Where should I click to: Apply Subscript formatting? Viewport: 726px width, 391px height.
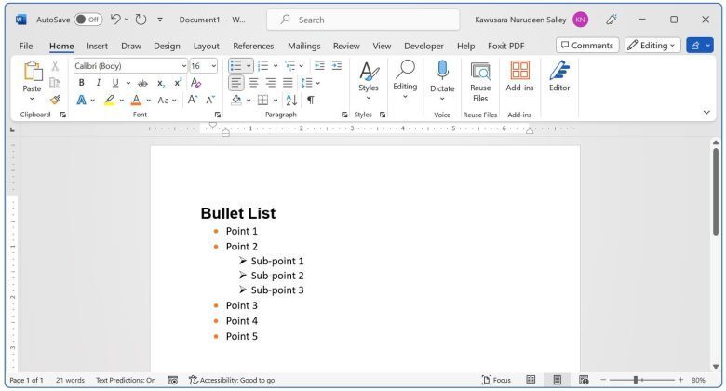pyautogui.click(x=161, y=84)
